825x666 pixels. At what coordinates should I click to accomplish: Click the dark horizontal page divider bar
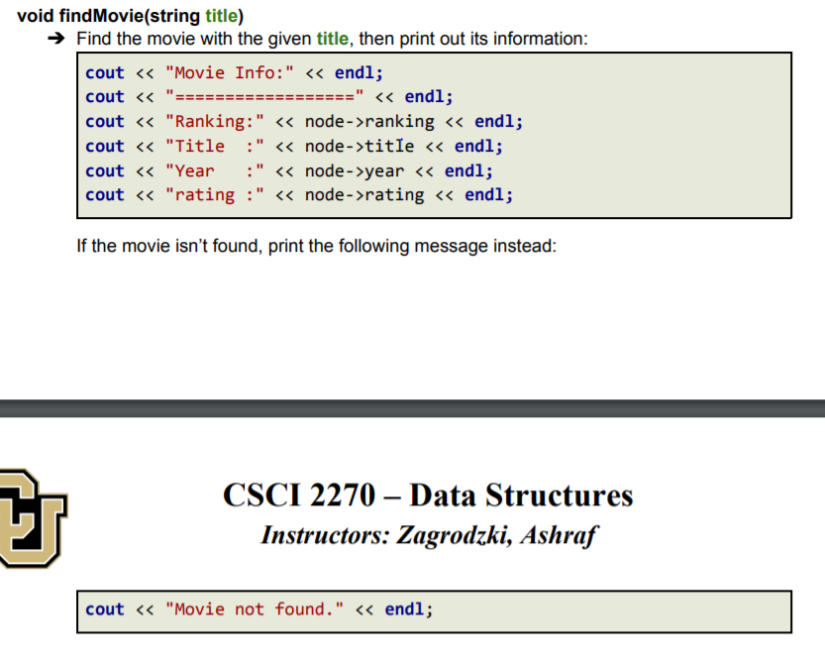(x=412, y=404)
